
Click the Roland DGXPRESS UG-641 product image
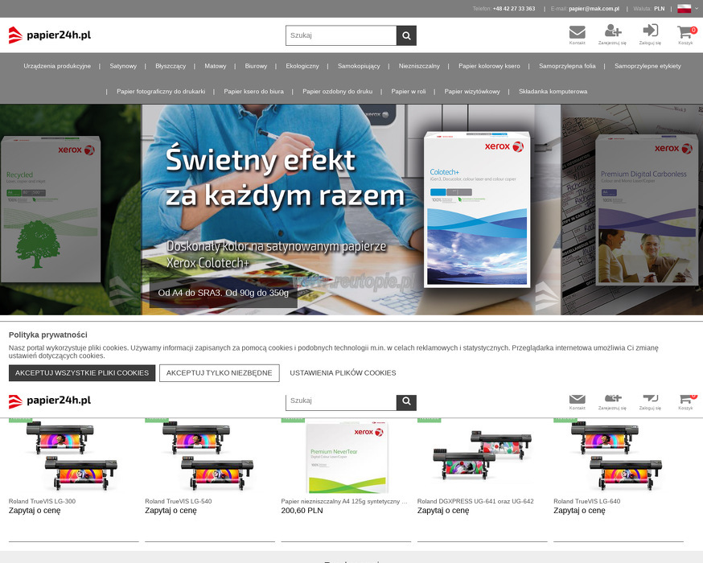[483, 456]
